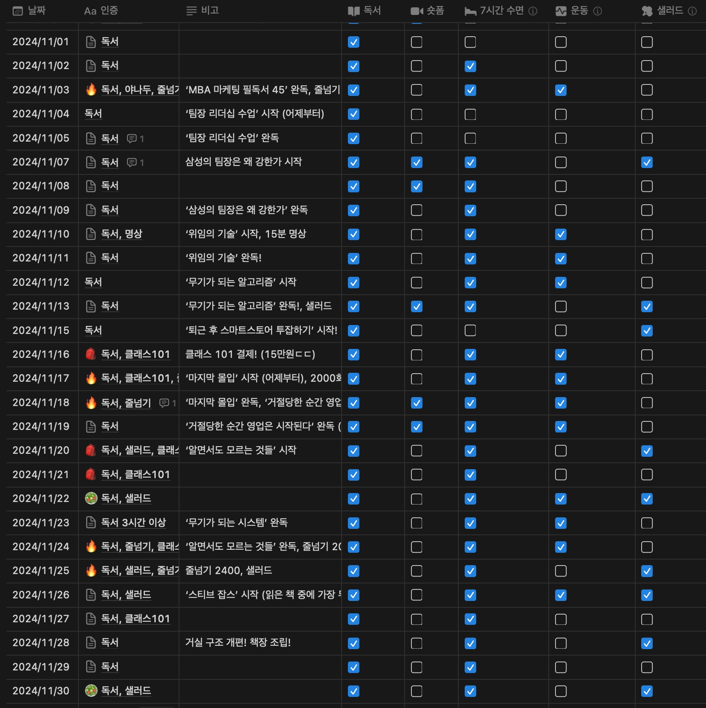Click the page icon on the 2024/11/08 row
This screenshot has width=706, height=708.
(x=91, y=186)
